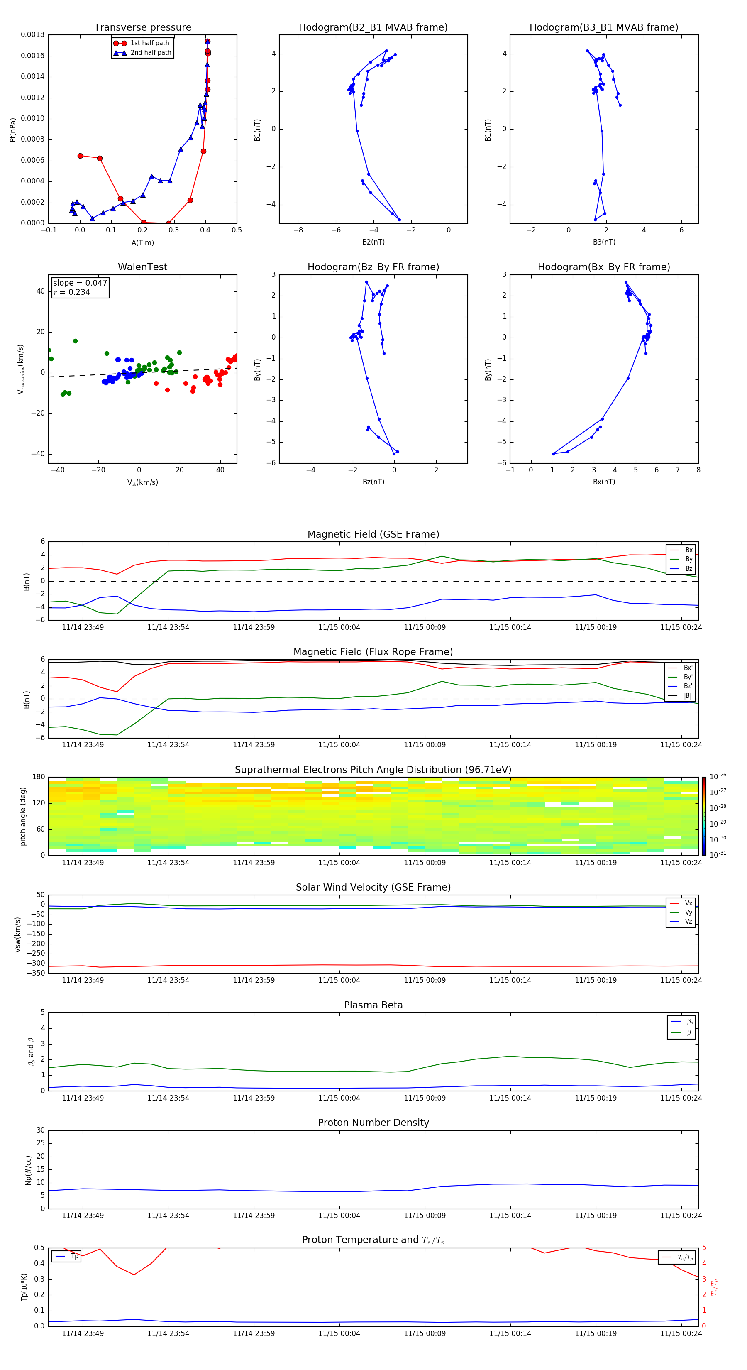The width and height of the screenshot is (747, 1370).
Task: Select the Te/Tp legend entry
Action: [677, 1257]
